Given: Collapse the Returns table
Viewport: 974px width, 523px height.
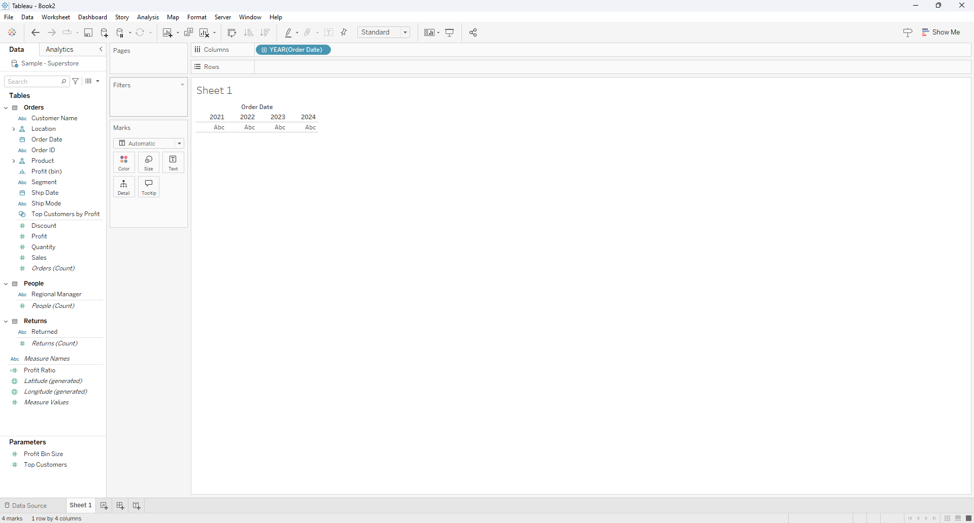Looking at the screenshot, I should pos(6,321).
